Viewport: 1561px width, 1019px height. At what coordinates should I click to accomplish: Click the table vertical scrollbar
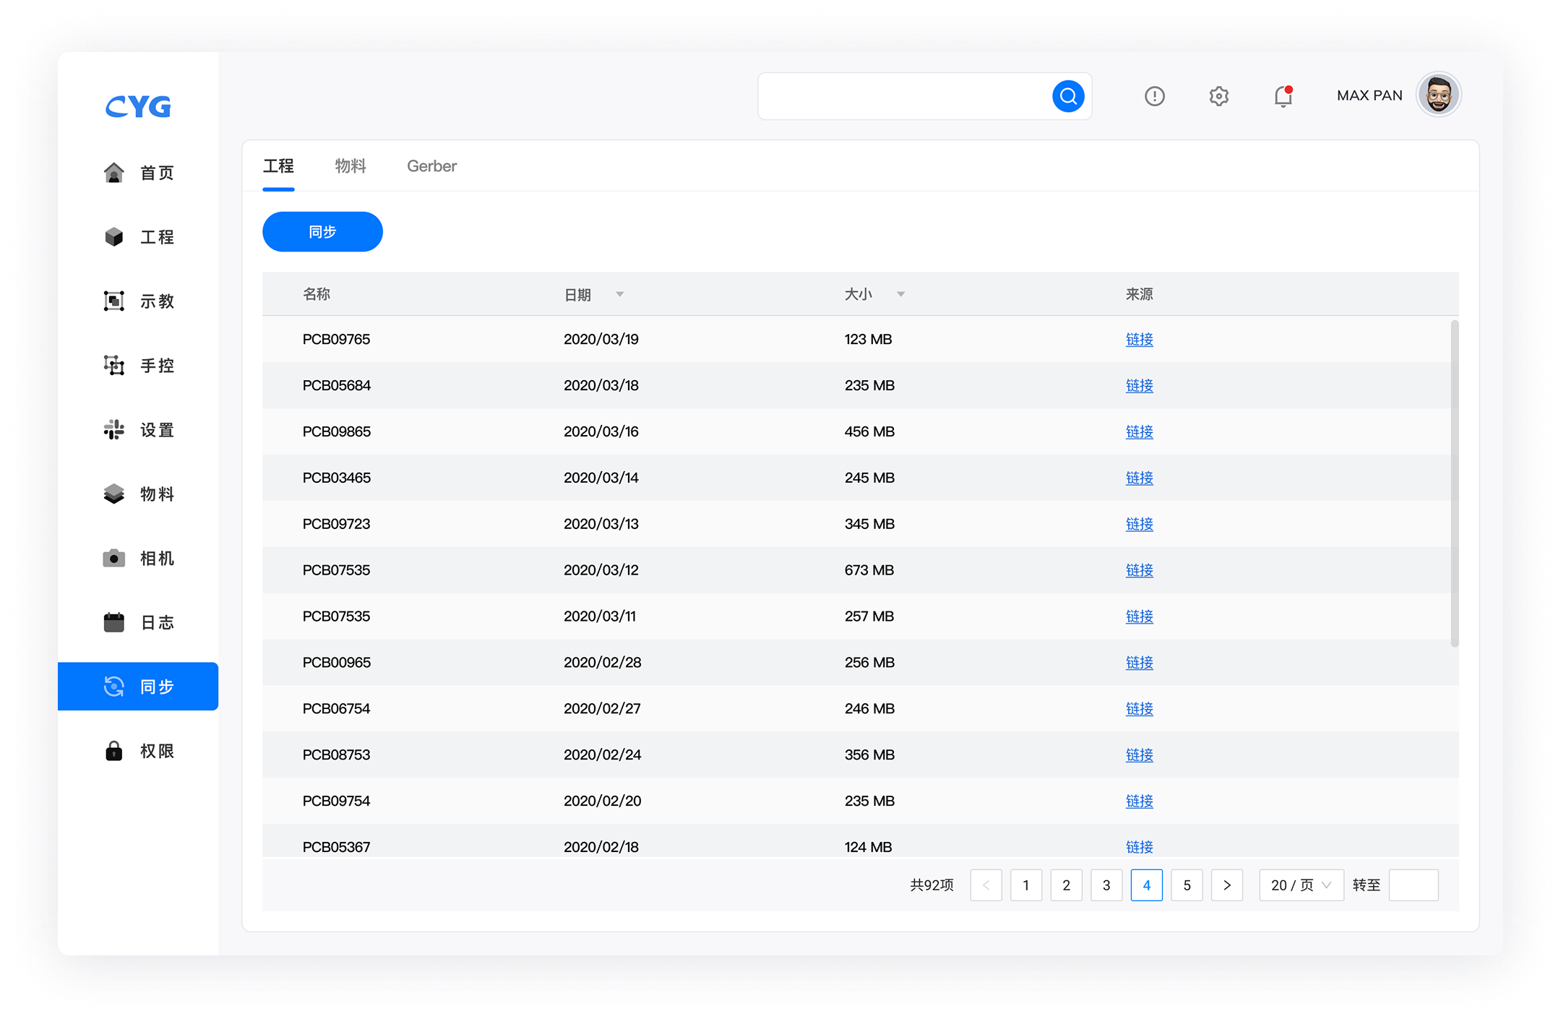tap(1454, 483)
